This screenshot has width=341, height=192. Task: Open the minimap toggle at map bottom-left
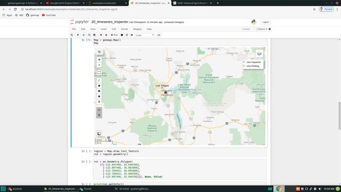[99, 134]
